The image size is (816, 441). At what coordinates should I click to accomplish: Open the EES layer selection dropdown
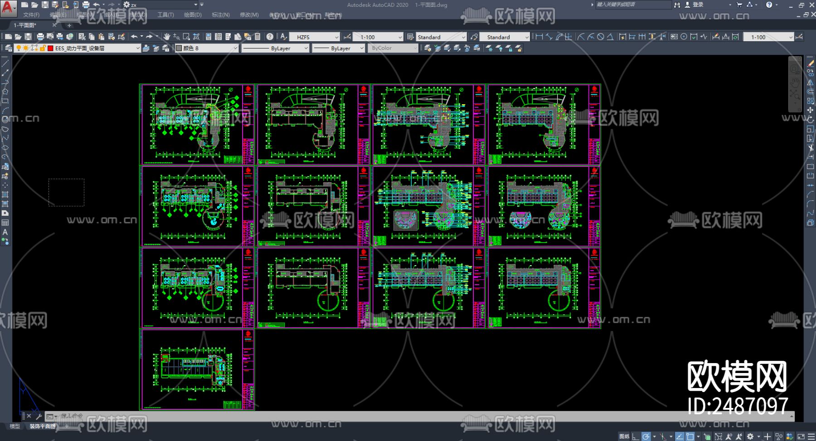point(138,48)
